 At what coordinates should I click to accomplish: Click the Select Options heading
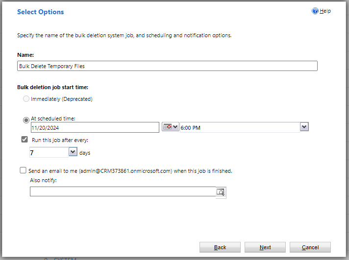click(x=41, y=12)
